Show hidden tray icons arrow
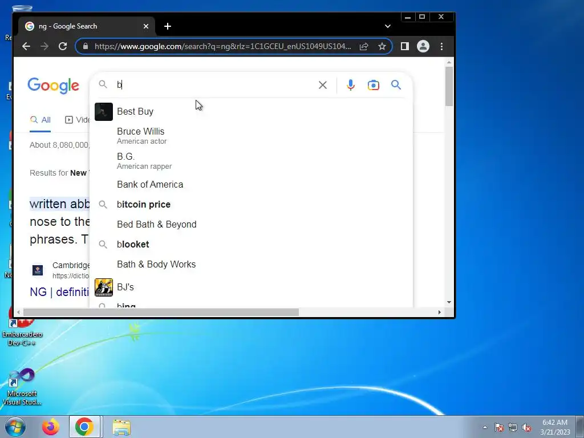The image size is (584, 438). (485, 428)
